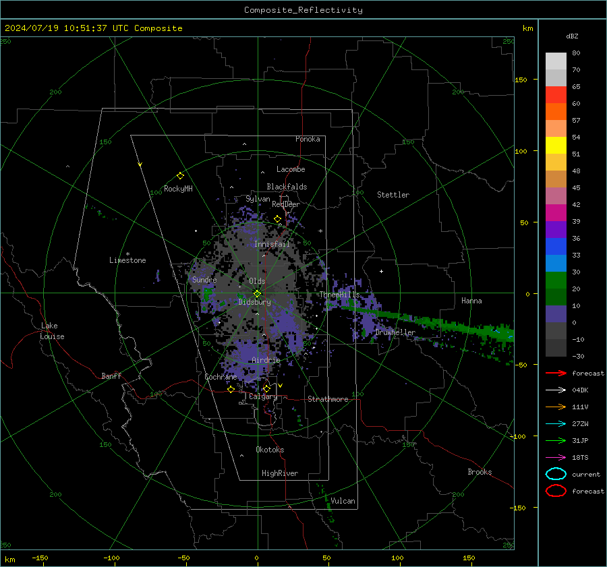Click the Lake Louise label
This screenshot has width=607, height=567.
[x=52, y=331]
